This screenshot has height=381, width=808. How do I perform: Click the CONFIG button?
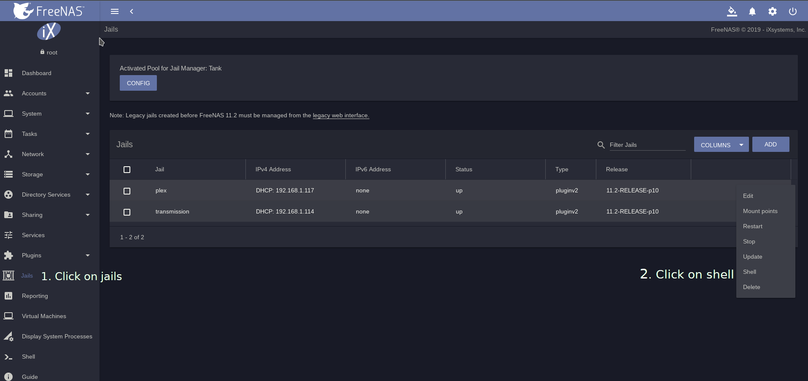click(x=138, y=83)
